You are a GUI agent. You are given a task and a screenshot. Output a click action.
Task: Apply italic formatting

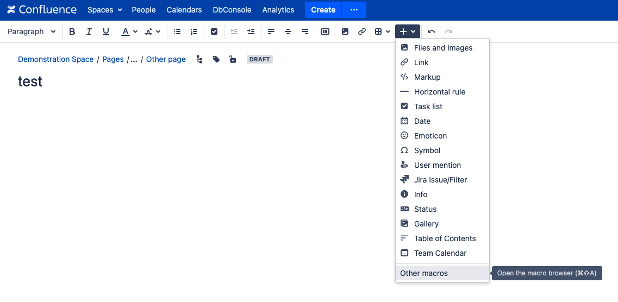[89, 32]
